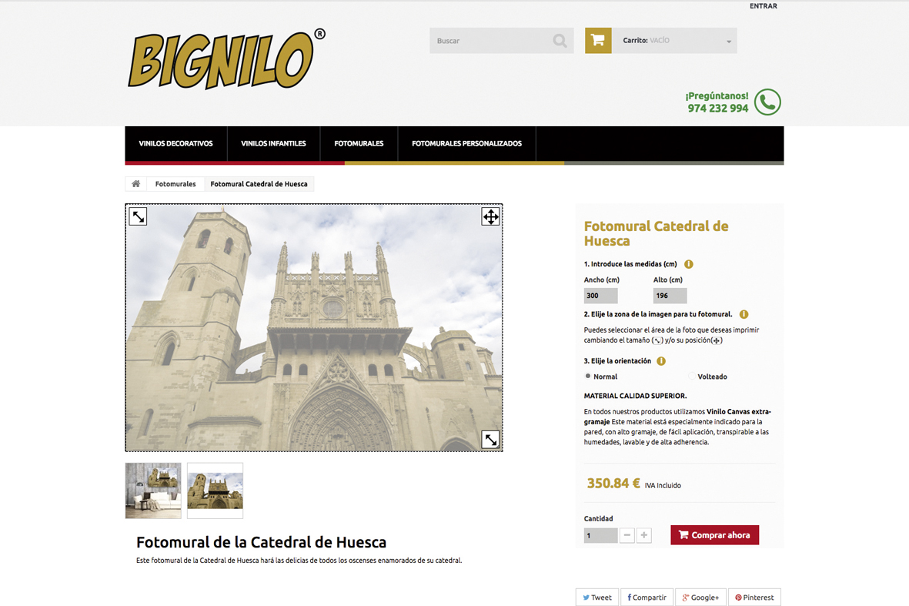Click info icon next to measurements heading
The height and width of the screenshot is (606, 909).
689,264
